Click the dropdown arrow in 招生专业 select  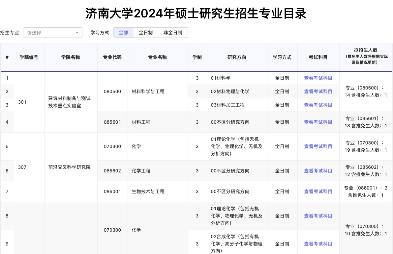[x=77, y=33]
